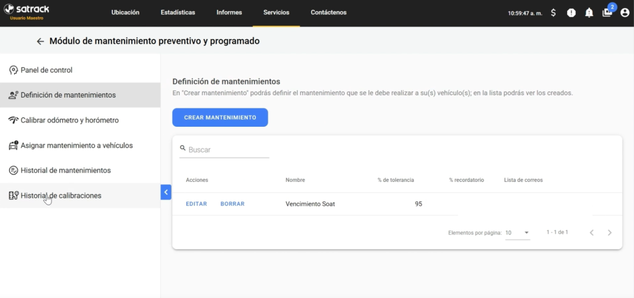This screenshot has height=298, width=634.
Task: Open the Elementos por página dropdown
Action: tap(518, 233)
